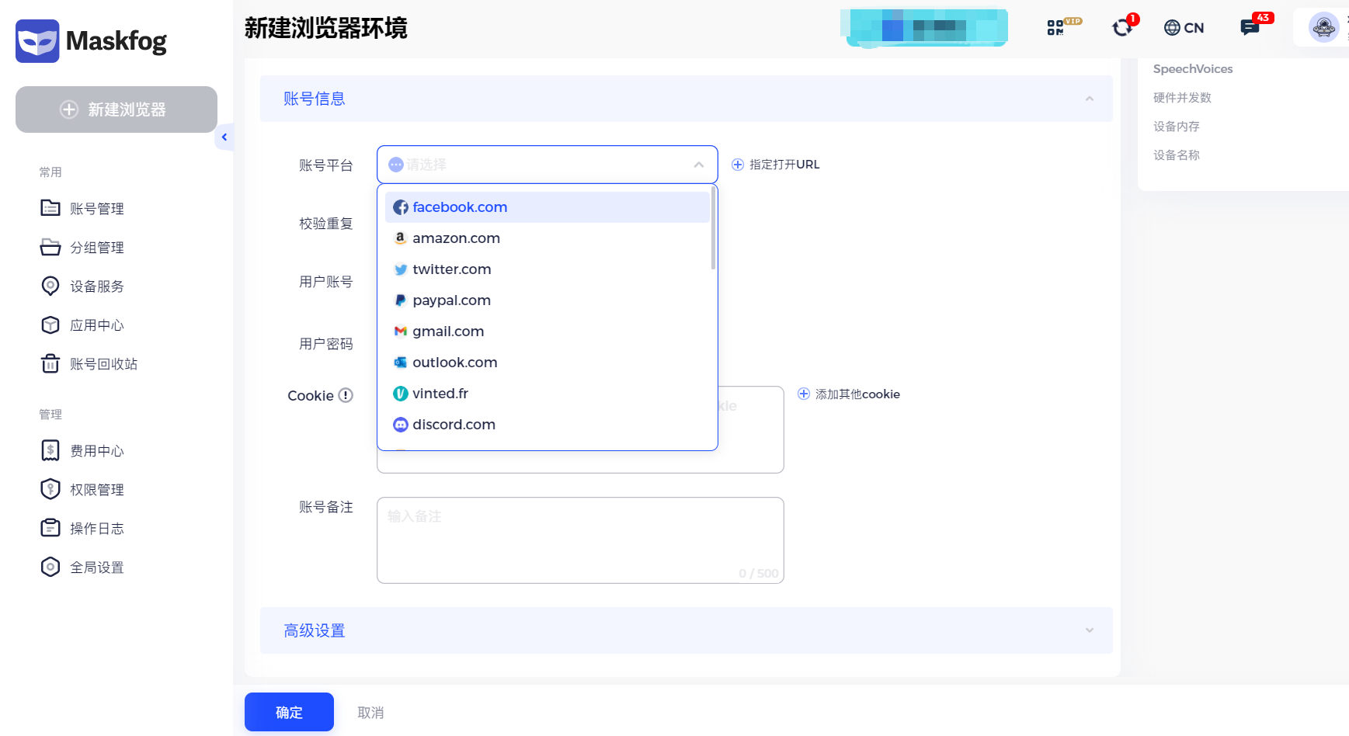Click the 账号管理 list icon

click(x=50, y=208)
